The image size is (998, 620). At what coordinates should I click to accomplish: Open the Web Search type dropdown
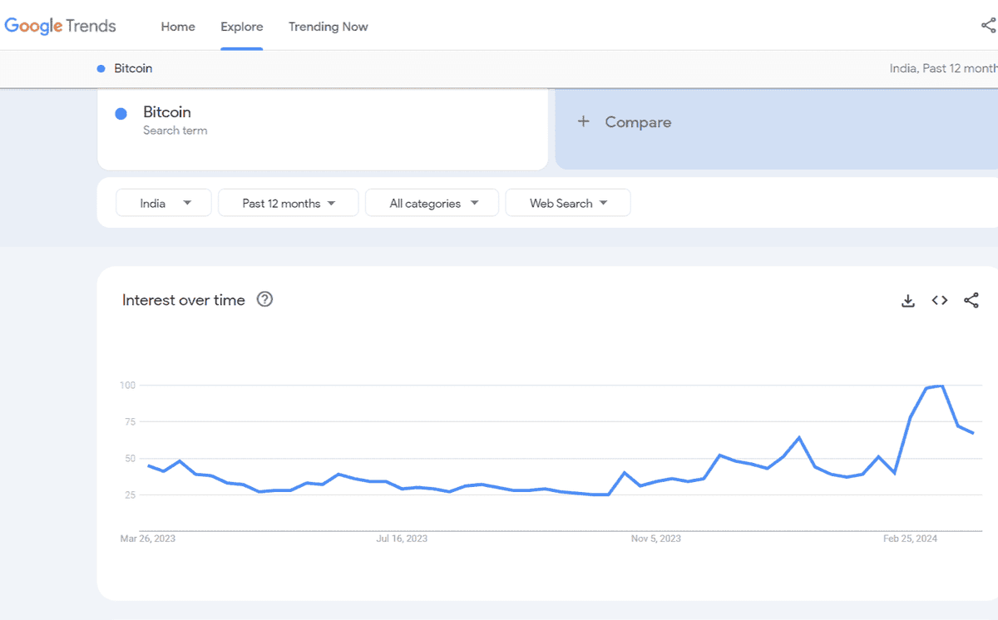point(567,202)
